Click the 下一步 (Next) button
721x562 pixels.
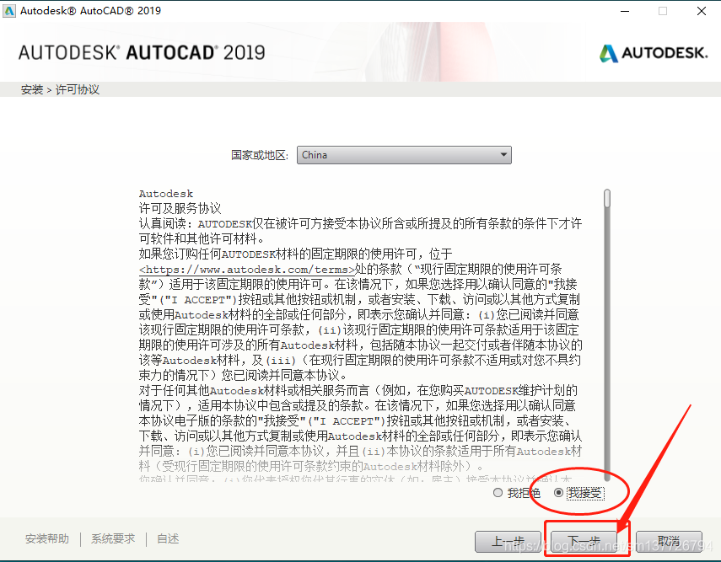(x=584, y=541)
